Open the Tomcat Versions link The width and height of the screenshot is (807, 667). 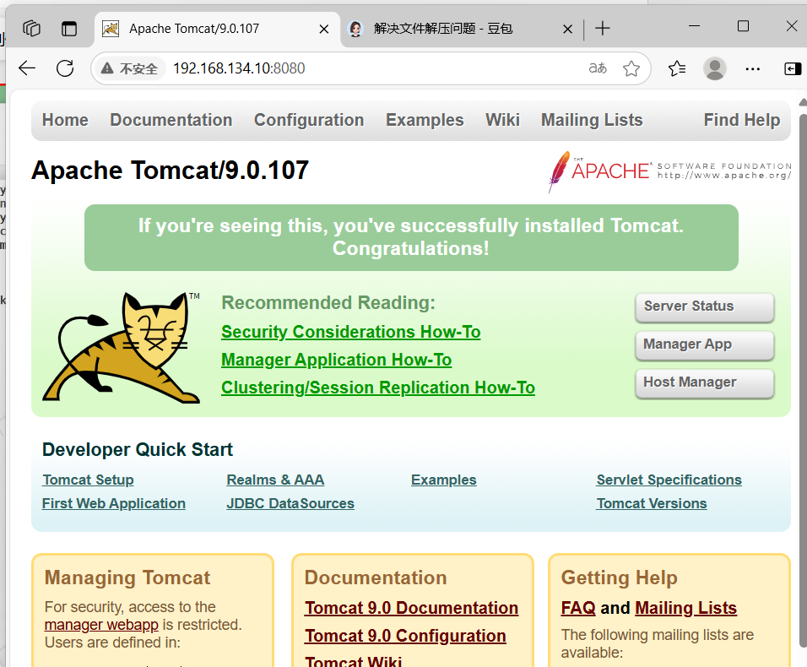tap(652, 503)
